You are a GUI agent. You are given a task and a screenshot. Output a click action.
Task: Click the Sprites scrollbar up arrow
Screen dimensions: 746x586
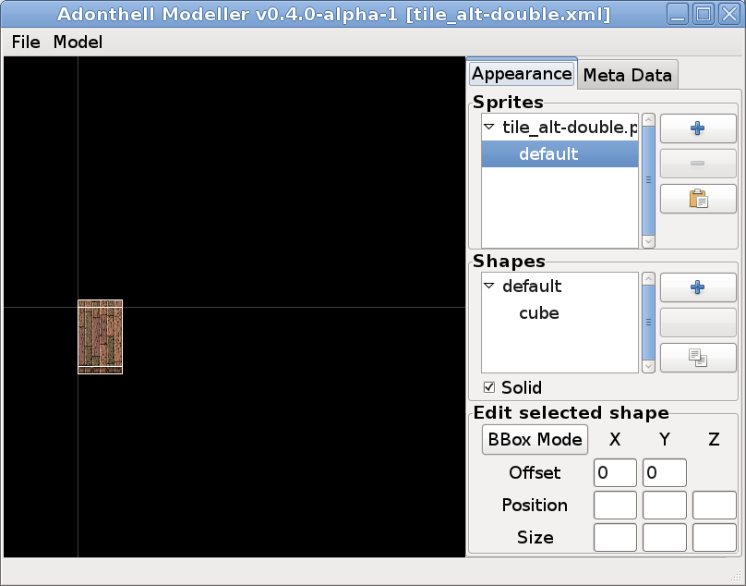tap(648, 119)
